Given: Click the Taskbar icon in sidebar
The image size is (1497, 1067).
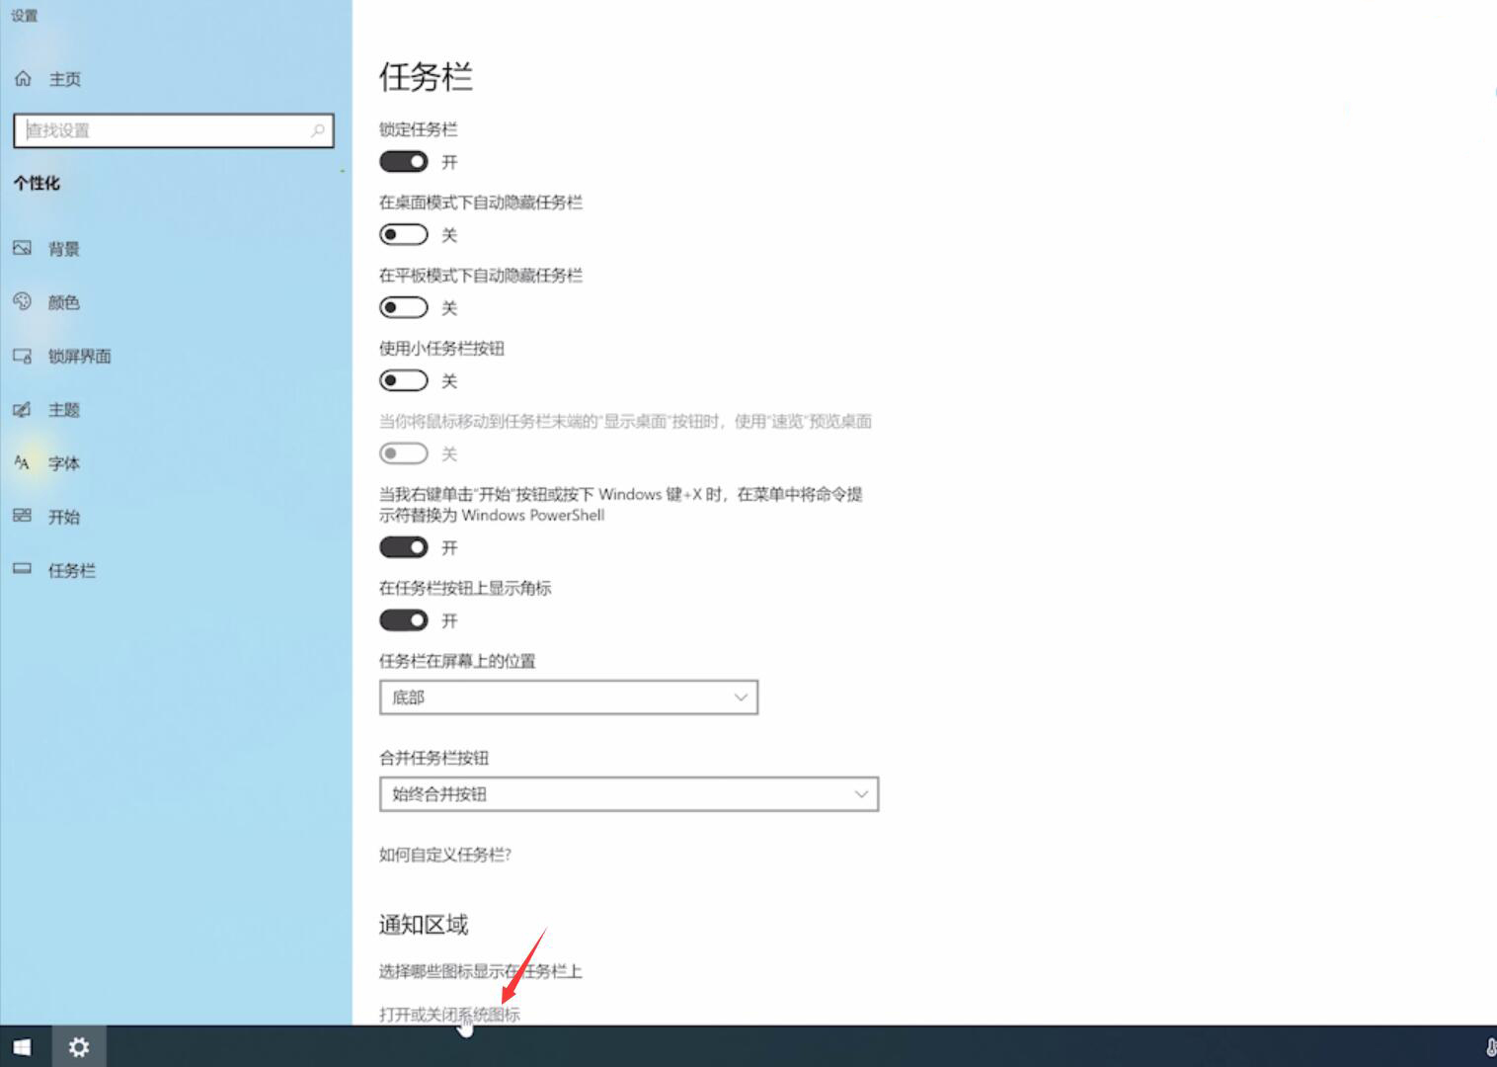Looking at the screenshot, I should (x=23, y=569).
